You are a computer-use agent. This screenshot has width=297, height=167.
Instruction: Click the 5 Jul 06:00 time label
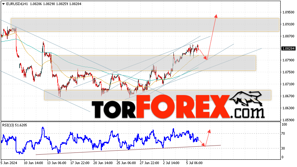(194, 163)
